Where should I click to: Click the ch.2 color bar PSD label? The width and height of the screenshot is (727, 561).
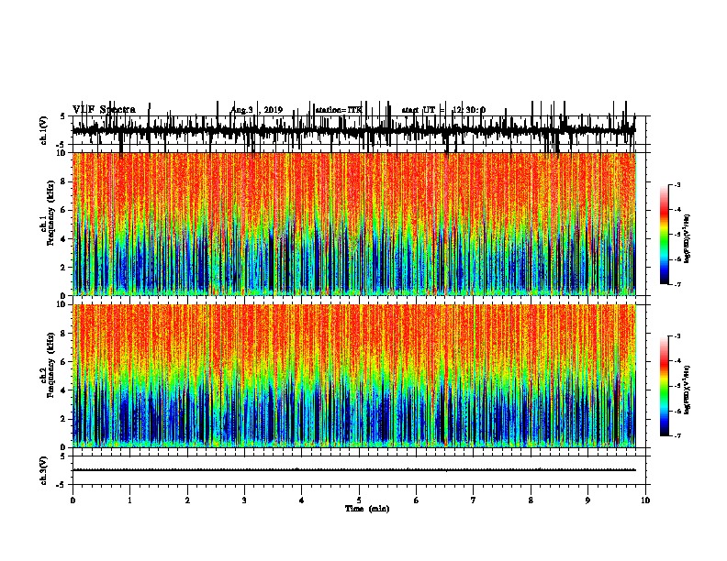coord(687,390)
